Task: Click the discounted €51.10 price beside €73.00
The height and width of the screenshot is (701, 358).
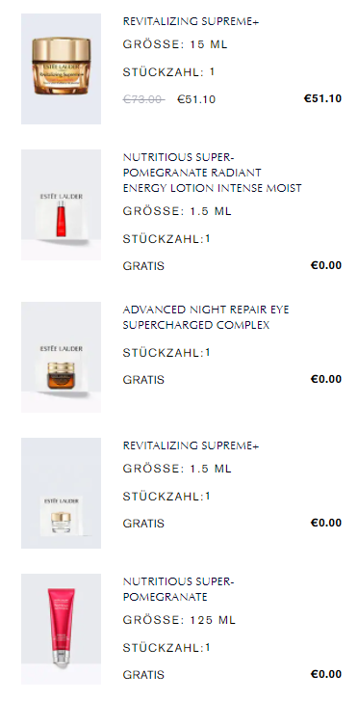Action: [x=196, y=99]
